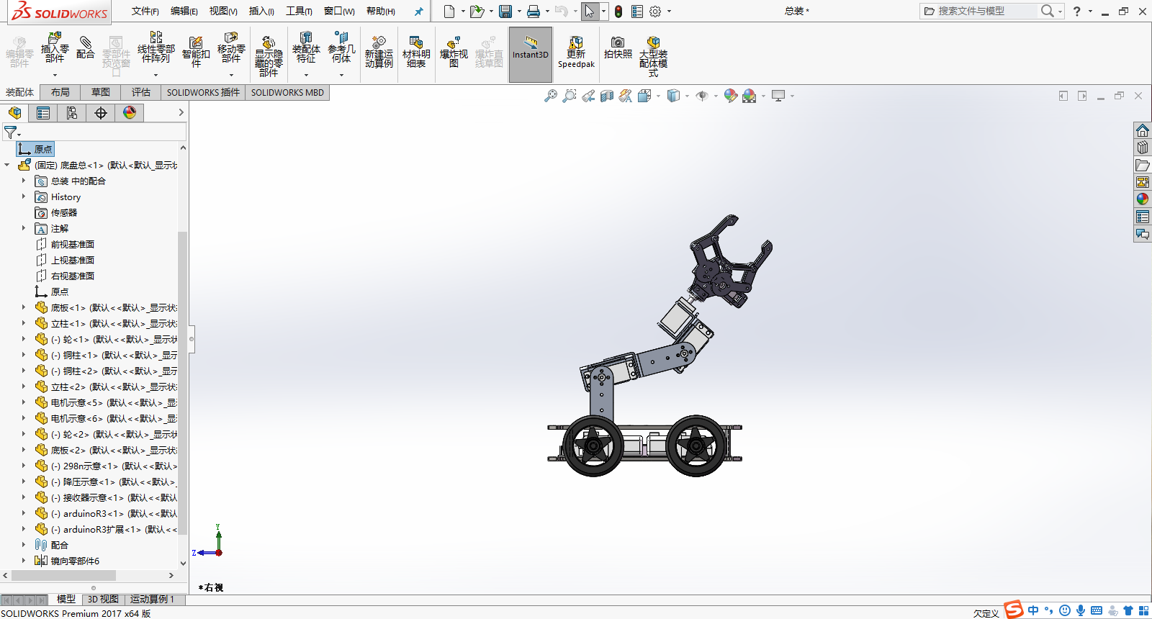This screenshot has height=619, width=1152.
Task: Toggle the pin icon on the menu bar
Action: pos(418,12)
